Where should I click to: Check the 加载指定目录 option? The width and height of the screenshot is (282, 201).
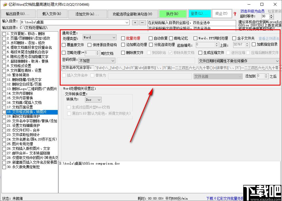tap(254, 44)
